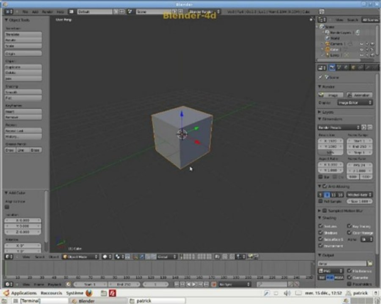The height and width of the screenshot is (304, 381).
Task: Open the outliner editor type icon
Action: point(322,20)
